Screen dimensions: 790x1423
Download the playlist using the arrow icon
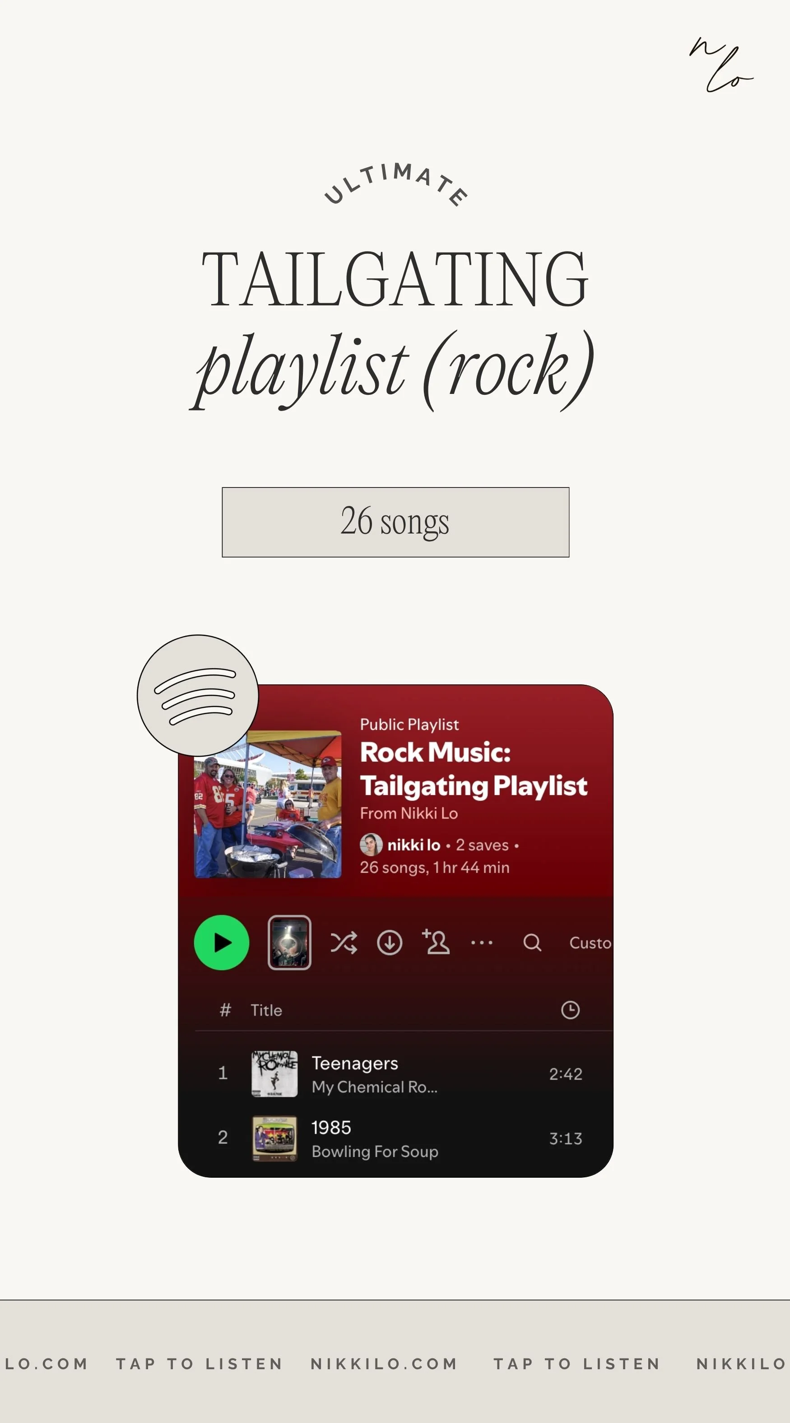(x=389, y=943)
